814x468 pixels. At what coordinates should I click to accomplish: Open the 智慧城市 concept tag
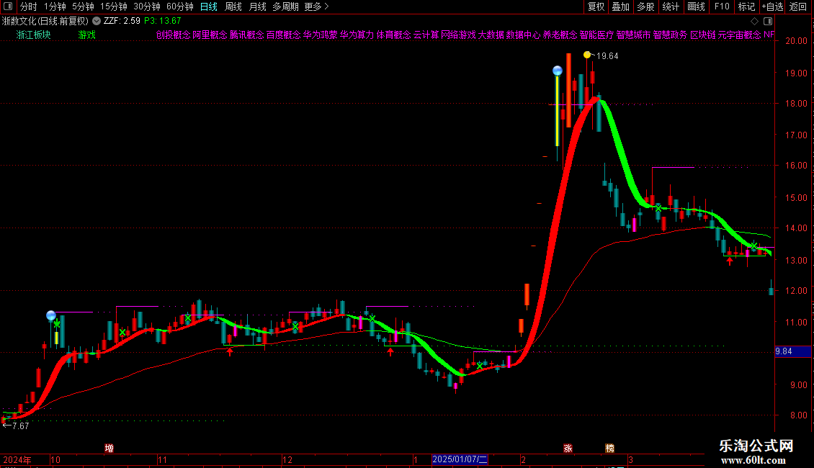[633, 35]
